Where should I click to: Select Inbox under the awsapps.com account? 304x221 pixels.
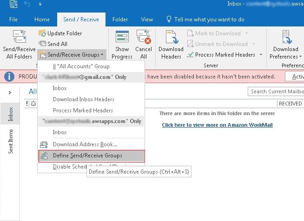tap(91, 132)
